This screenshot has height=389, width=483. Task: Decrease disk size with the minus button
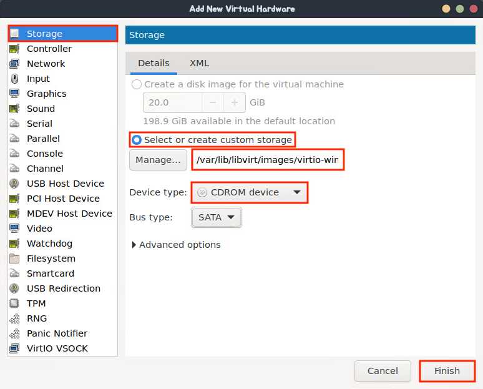pyautogui.click(x=213, y=102)
